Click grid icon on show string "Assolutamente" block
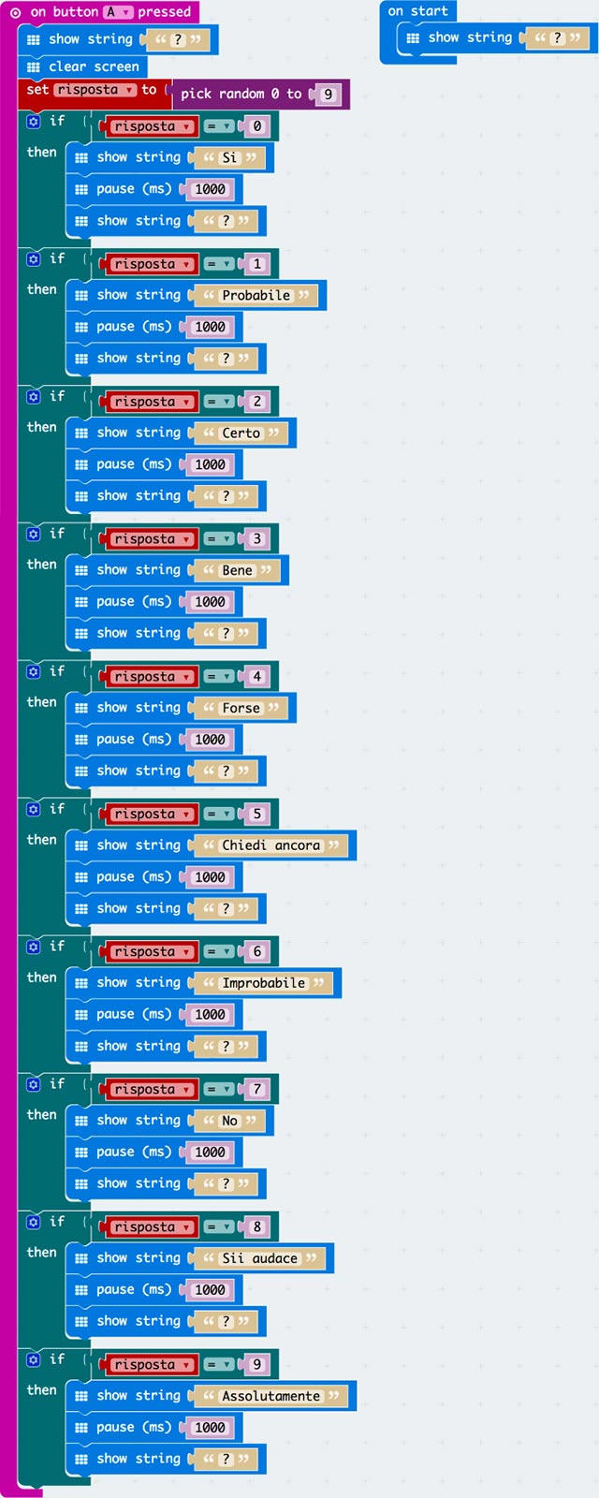 (81, 1397)
